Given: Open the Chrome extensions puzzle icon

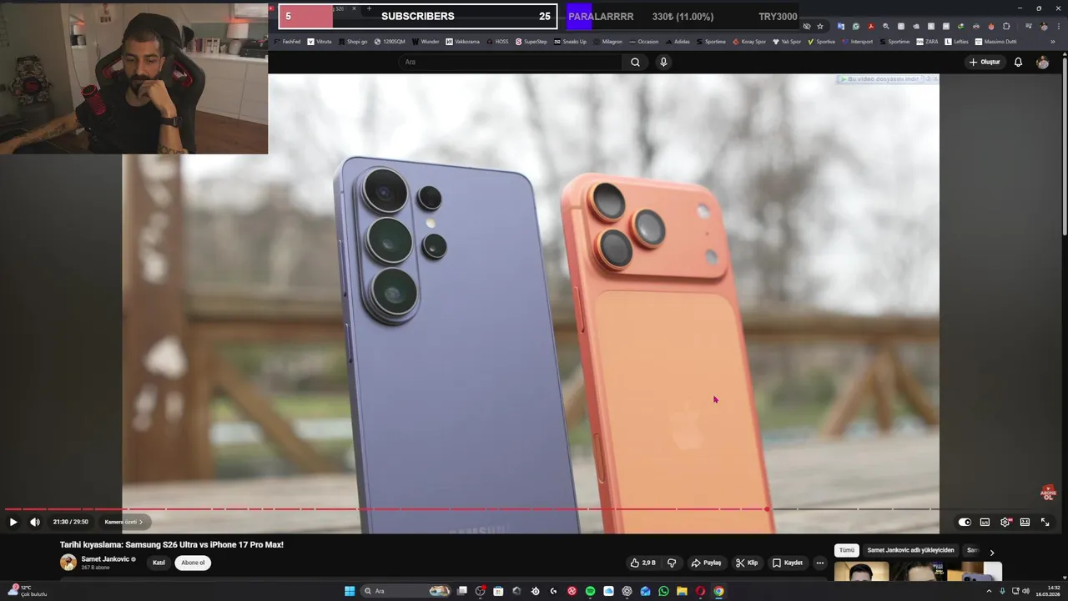Looking at the screenshot, I should coord(1006,27).
